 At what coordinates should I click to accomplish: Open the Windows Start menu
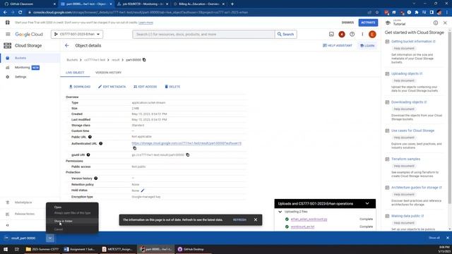pyautogui.click(x=6, y=249)
